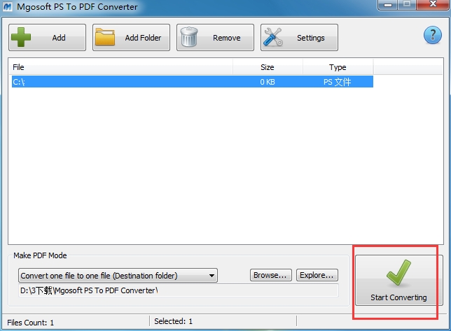The image size is (451, 331).
Task: Open Settings with the wrench icon
Action: click(299, 38)
